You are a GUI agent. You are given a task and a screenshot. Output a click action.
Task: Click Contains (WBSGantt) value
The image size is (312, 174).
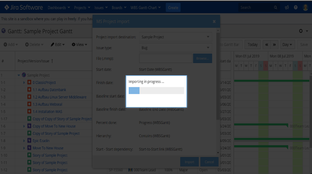pyautogui.click(x=154, y=136)
